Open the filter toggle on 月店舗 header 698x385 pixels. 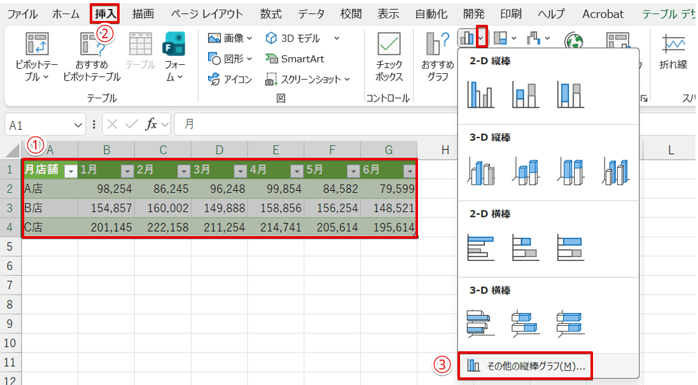[x=71, y=171]
